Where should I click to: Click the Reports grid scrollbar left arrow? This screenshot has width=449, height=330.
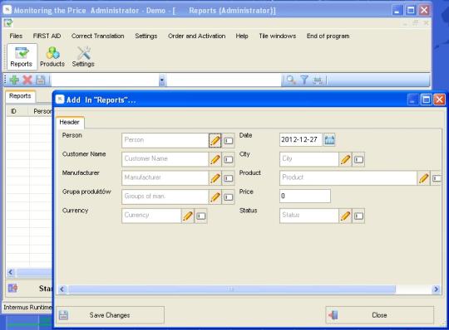click(11, 273)
